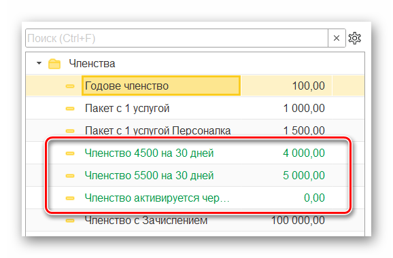Click item icon beside Пакет с 1 услугой Персоналка
This screenshot has width=393, height=258.
(x=70, y=131)
